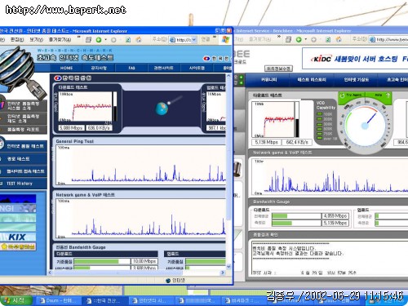Open the 공지사항 tab on the speed test site
The image size is (408, 306).
click(99, 68)
